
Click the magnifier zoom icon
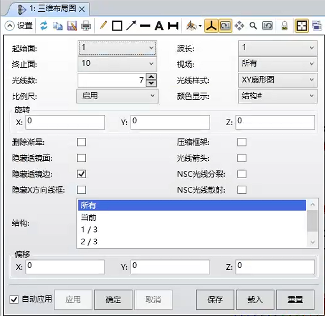tap(253, 26)
